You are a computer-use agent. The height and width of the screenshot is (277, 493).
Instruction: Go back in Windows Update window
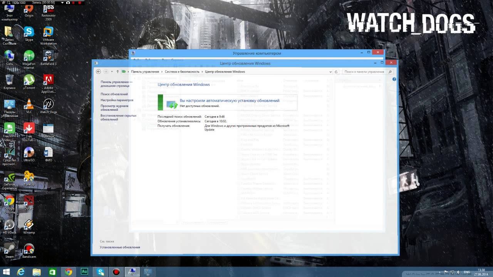(x=98, y=72)
